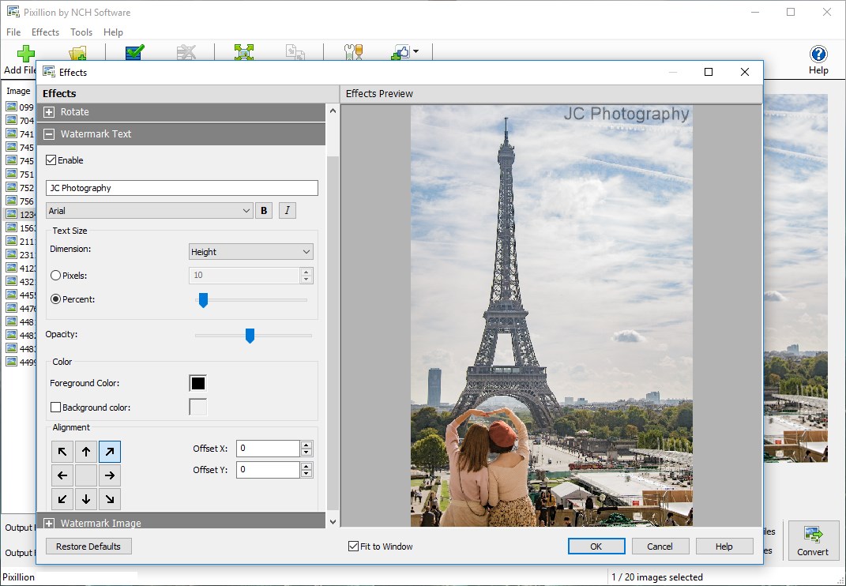Viewport: 846px width, 586px height.
Task: Click the Select All checkmark toolbar icon
Action: coord(133,52)
